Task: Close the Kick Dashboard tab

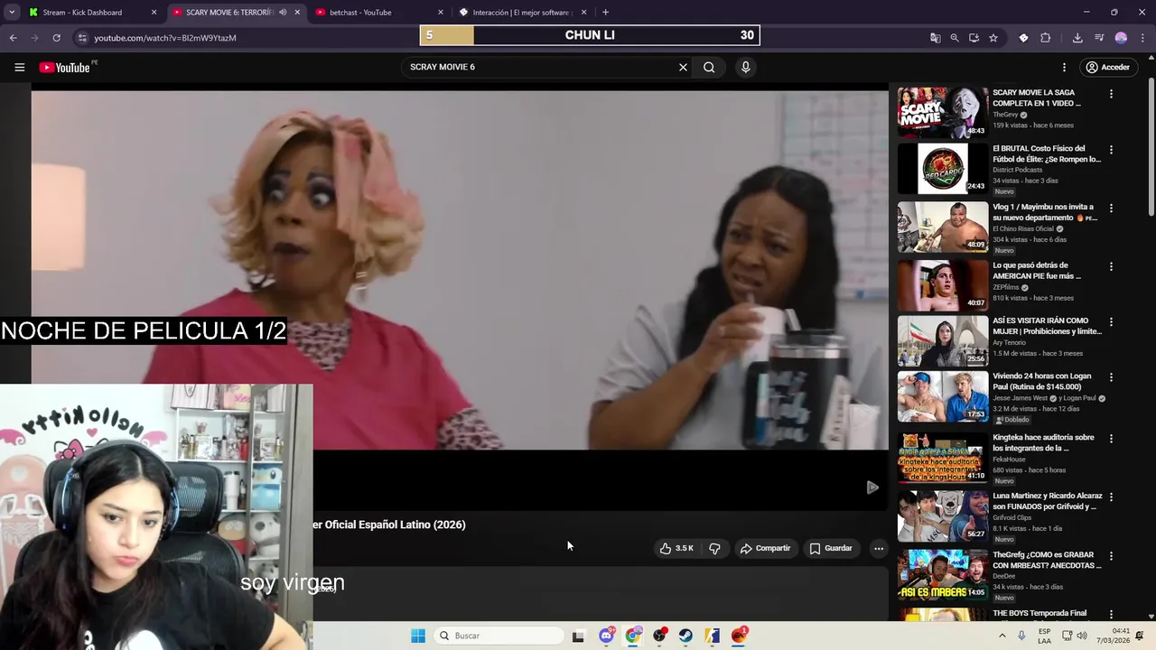Action: pyautogui.click(x=154, y=13)
